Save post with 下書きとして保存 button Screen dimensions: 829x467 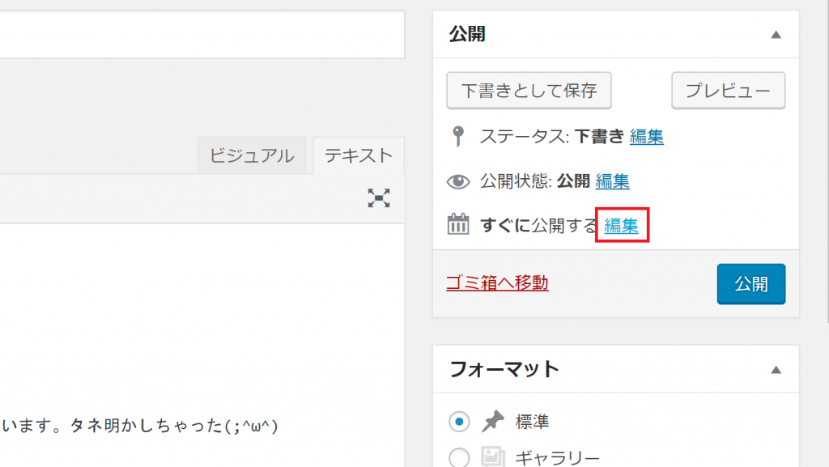coord(529,91)
